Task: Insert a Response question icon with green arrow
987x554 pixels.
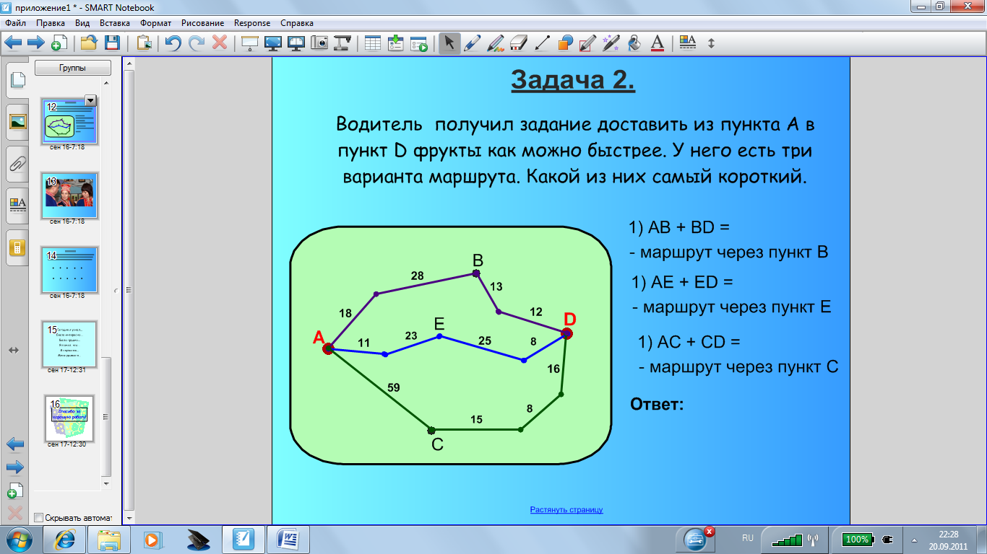Action: click(396, 43)
